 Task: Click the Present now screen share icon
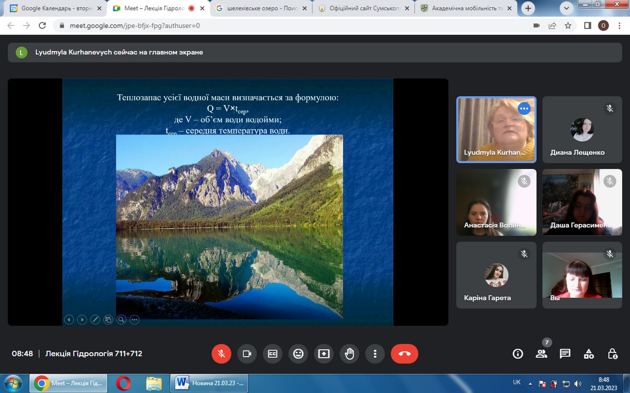324,354
